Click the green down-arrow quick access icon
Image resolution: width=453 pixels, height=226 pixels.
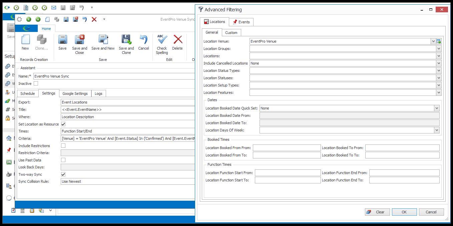point(38,19)
